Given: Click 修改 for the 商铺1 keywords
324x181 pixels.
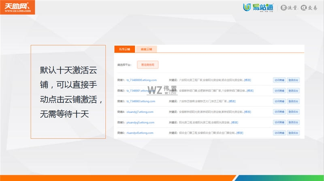Looking at the screenshot, I should point(247,80).
